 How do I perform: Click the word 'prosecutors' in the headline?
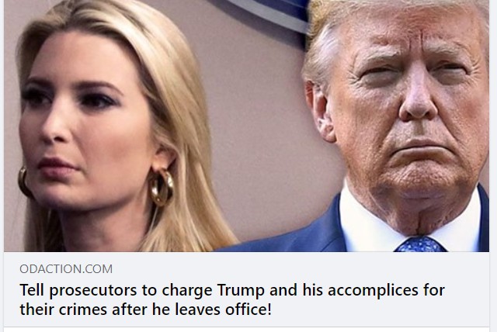coord(93,291)
